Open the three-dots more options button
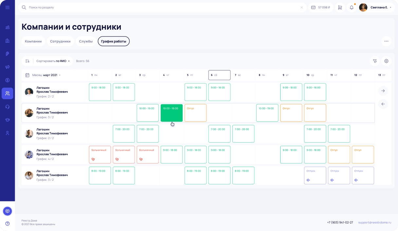 point(386,41)
